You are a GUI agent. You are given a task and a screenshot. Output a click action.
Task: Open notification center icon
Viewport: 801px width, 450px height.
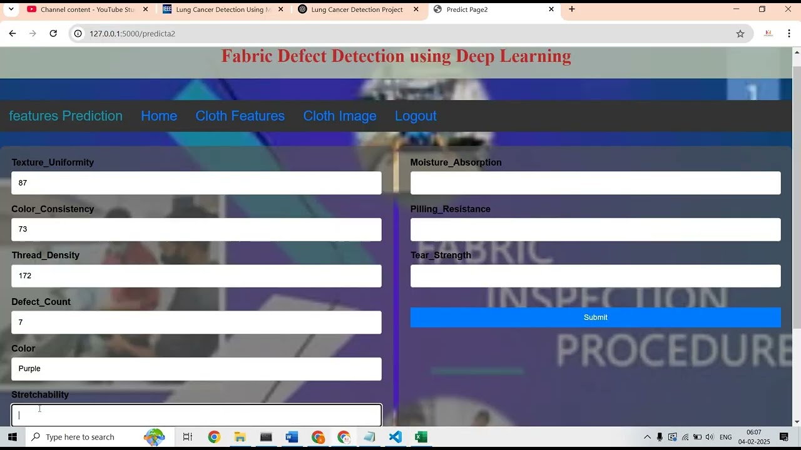(x=783, y=437)
